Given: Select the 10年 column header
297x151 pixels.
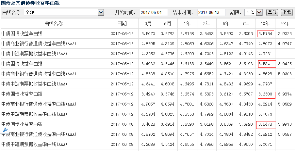Looking at the screenshot, I should (x=265, y=23).
